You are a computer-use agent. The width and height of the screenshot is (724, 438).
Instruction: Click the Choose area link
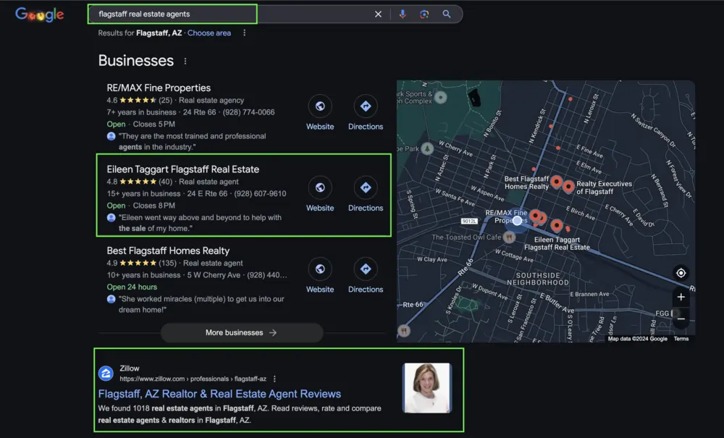209,33
